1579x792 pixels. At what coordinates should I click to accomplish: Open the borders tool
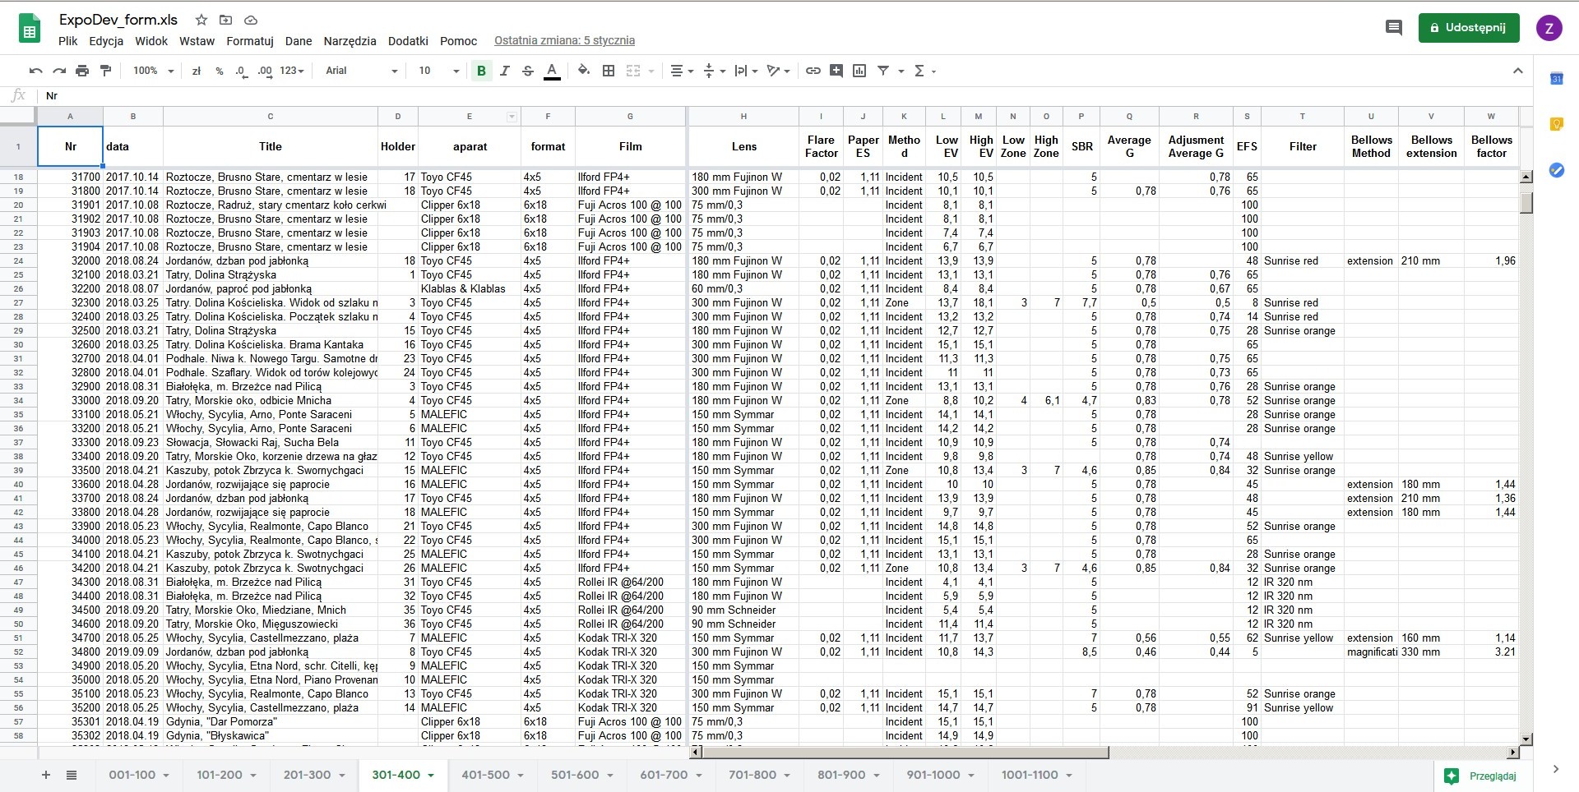pos(609,71)
